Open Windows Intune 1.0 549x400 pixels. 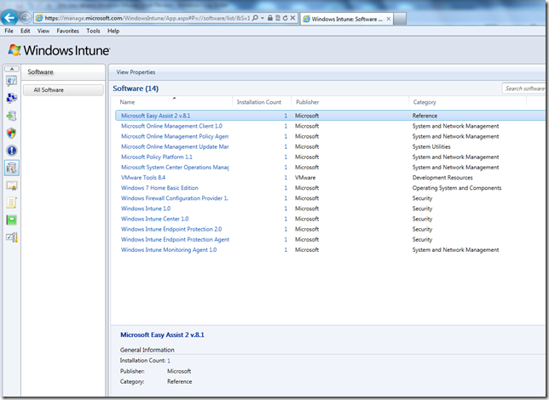[146, 209]
